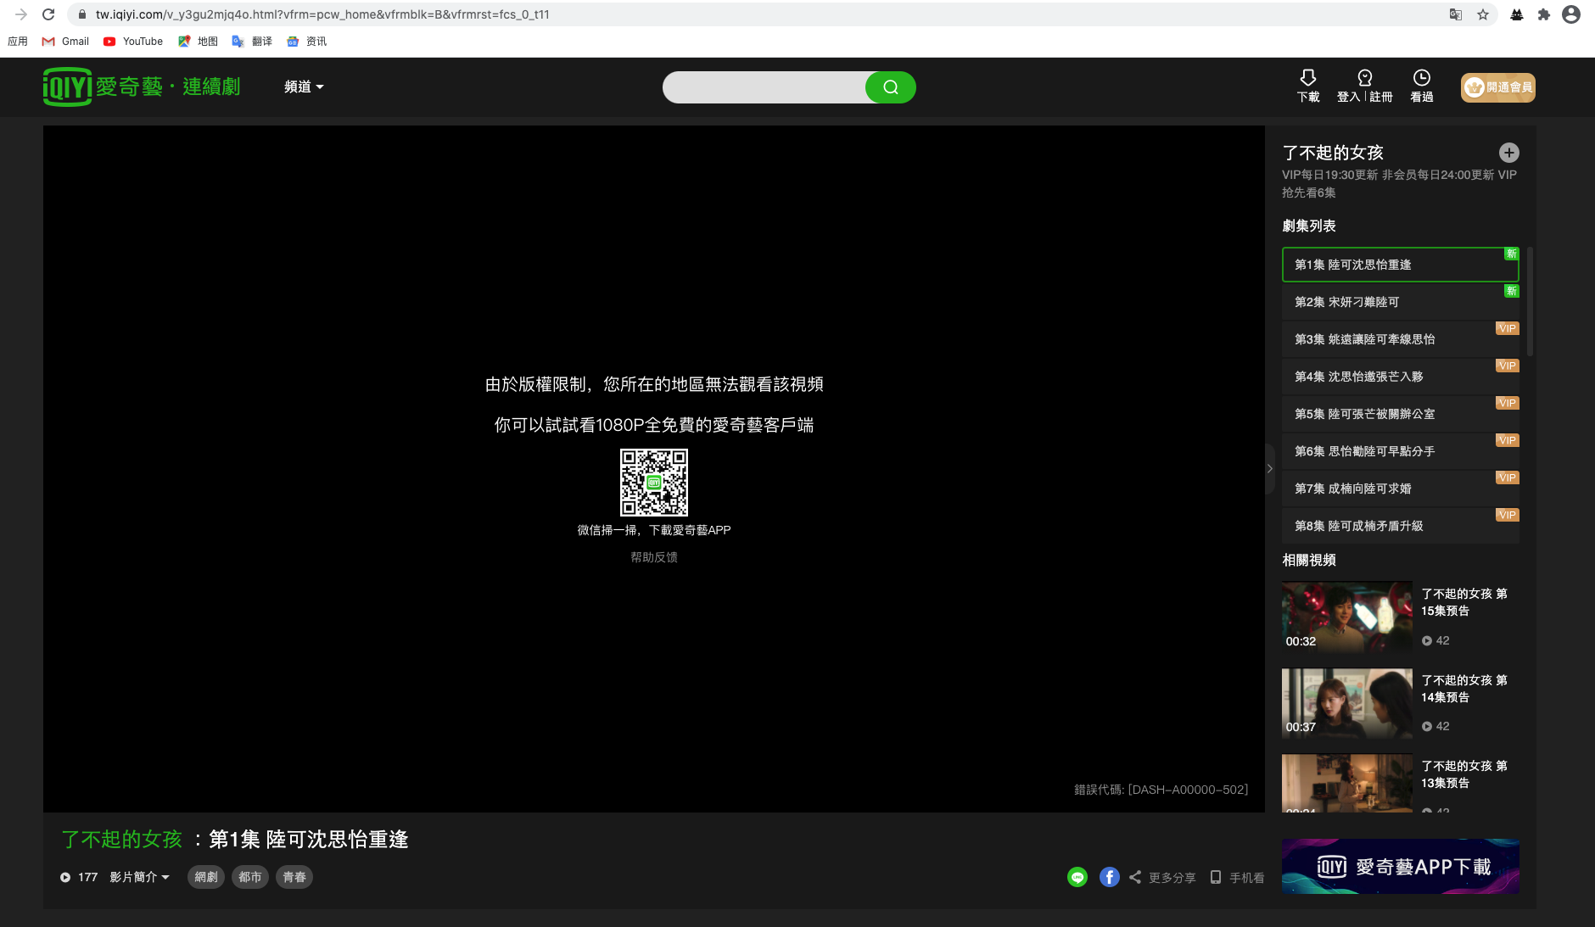Share via the LINE icon
This screenshot has width=1595, height=927.
tap(1077, 877)
